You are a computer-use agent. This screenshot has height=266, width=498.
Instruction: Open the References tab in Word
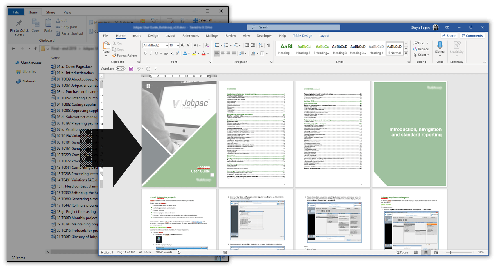tap(190, 36)
